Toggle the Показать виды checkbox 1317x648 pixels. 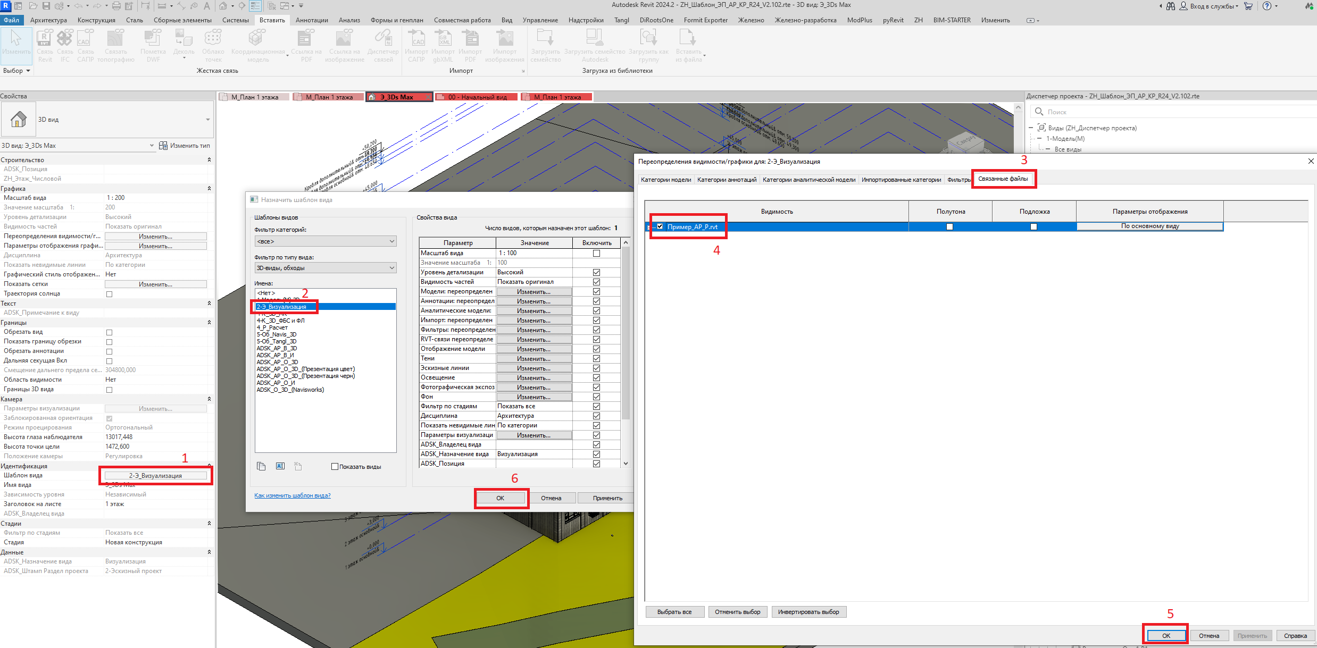click(335, 467)
